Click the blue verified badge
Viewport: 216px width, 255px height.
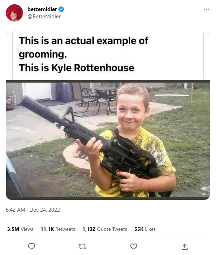(61, 9)
